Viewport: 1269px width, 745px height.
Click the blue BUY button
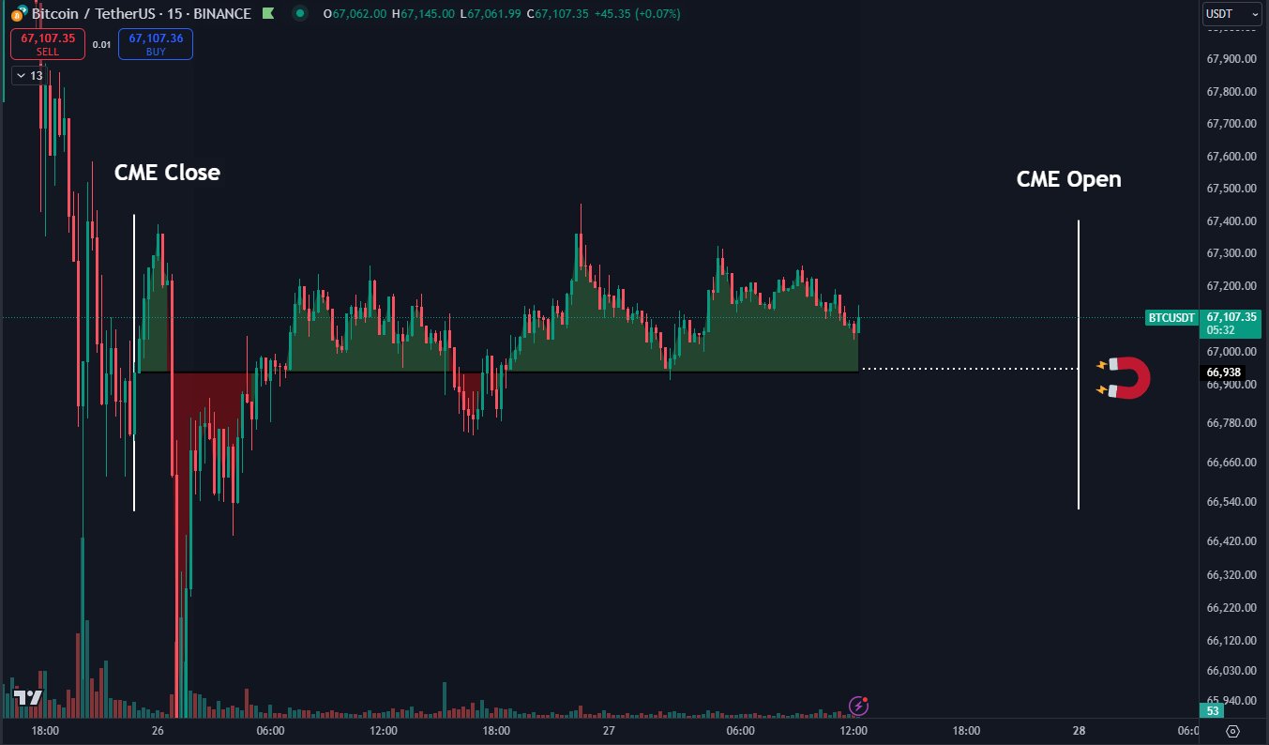(155, 43)
